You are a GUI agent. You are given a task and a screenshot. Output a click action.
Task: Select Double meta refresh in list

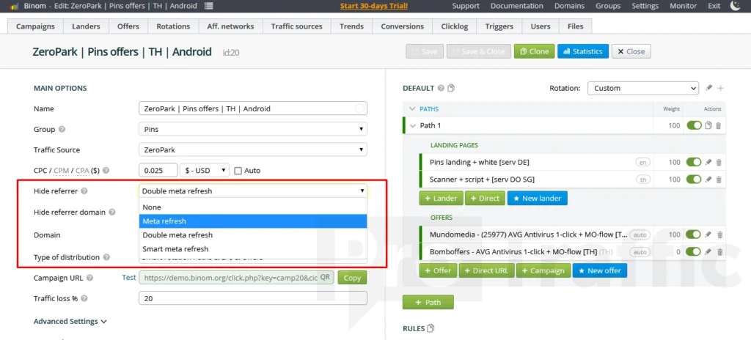tap(253, 235)
